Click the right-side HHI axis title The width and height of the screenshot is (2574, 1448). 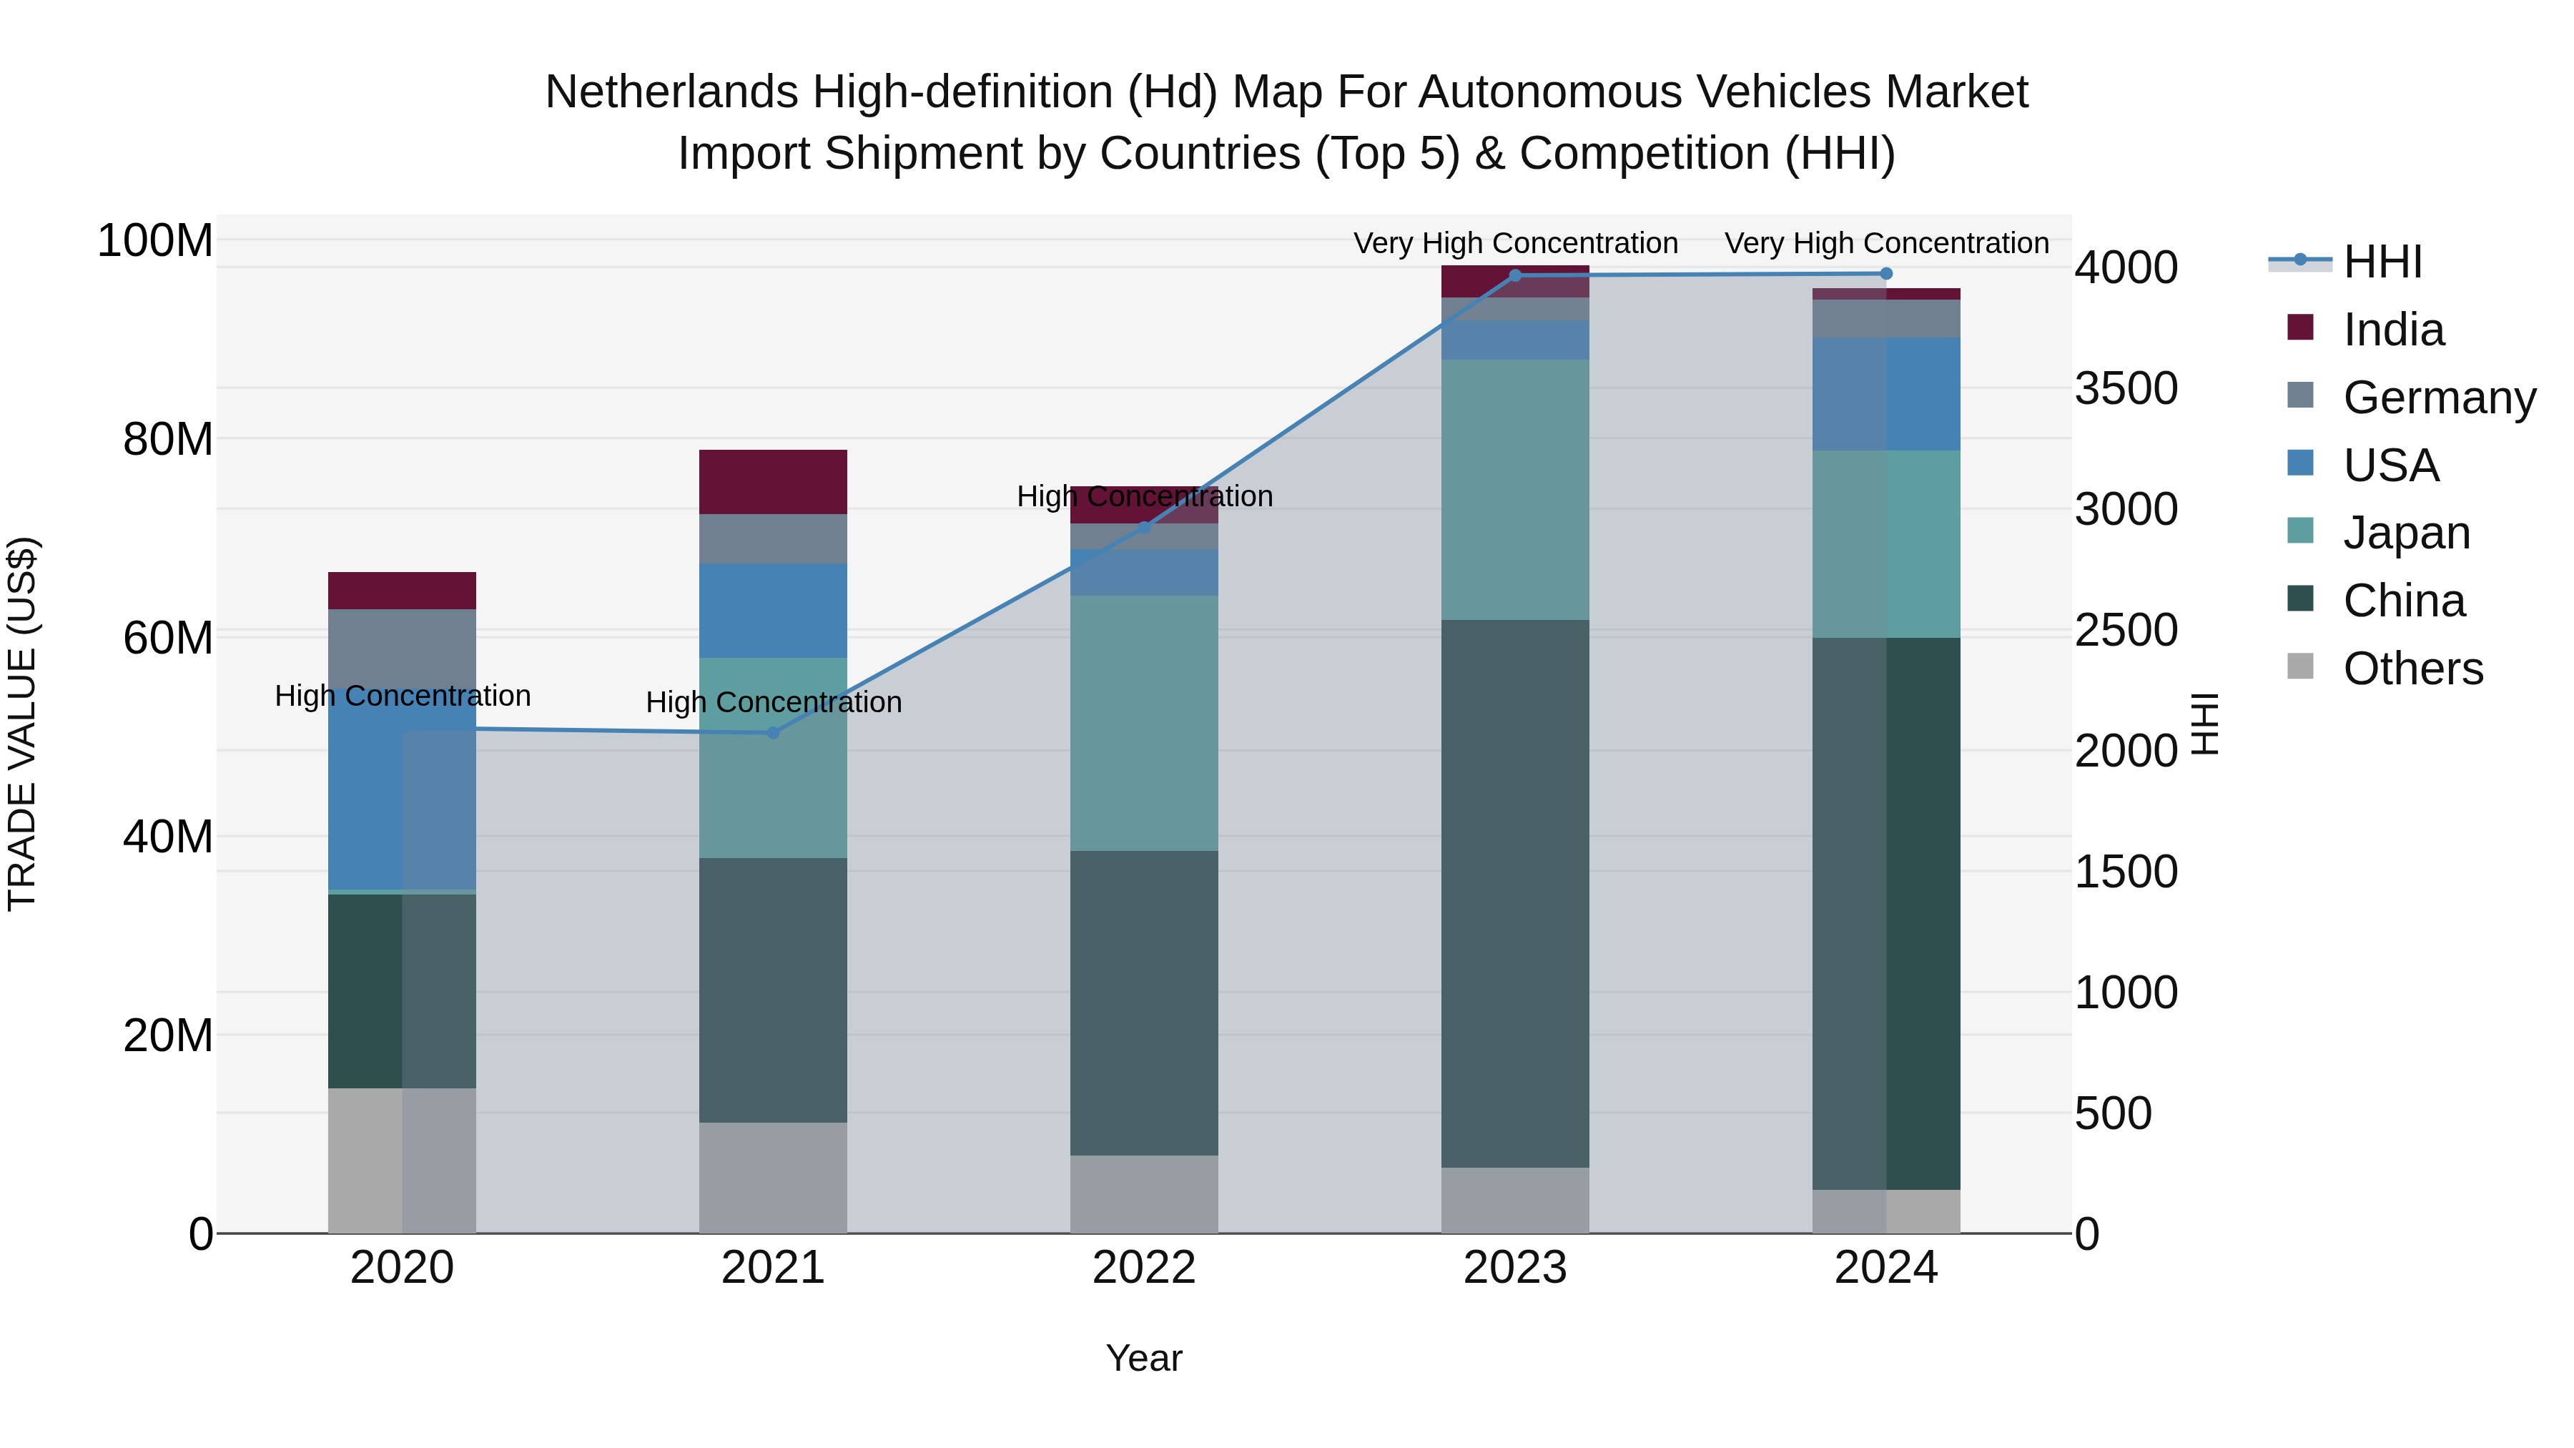point(2204,724)
